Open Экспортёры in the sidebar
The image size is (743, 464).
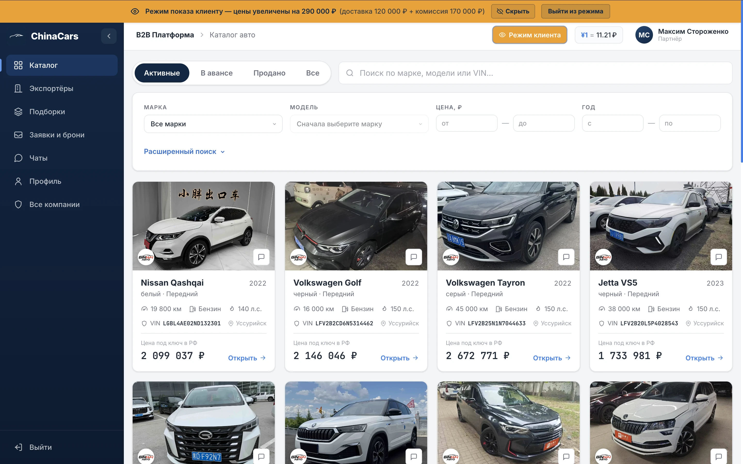point(62,88)
